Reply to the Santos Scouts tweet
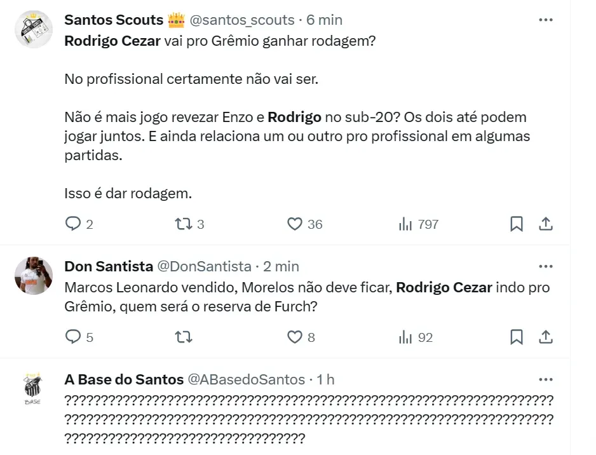This screenshot has height=455, width=596. [74, 224]
